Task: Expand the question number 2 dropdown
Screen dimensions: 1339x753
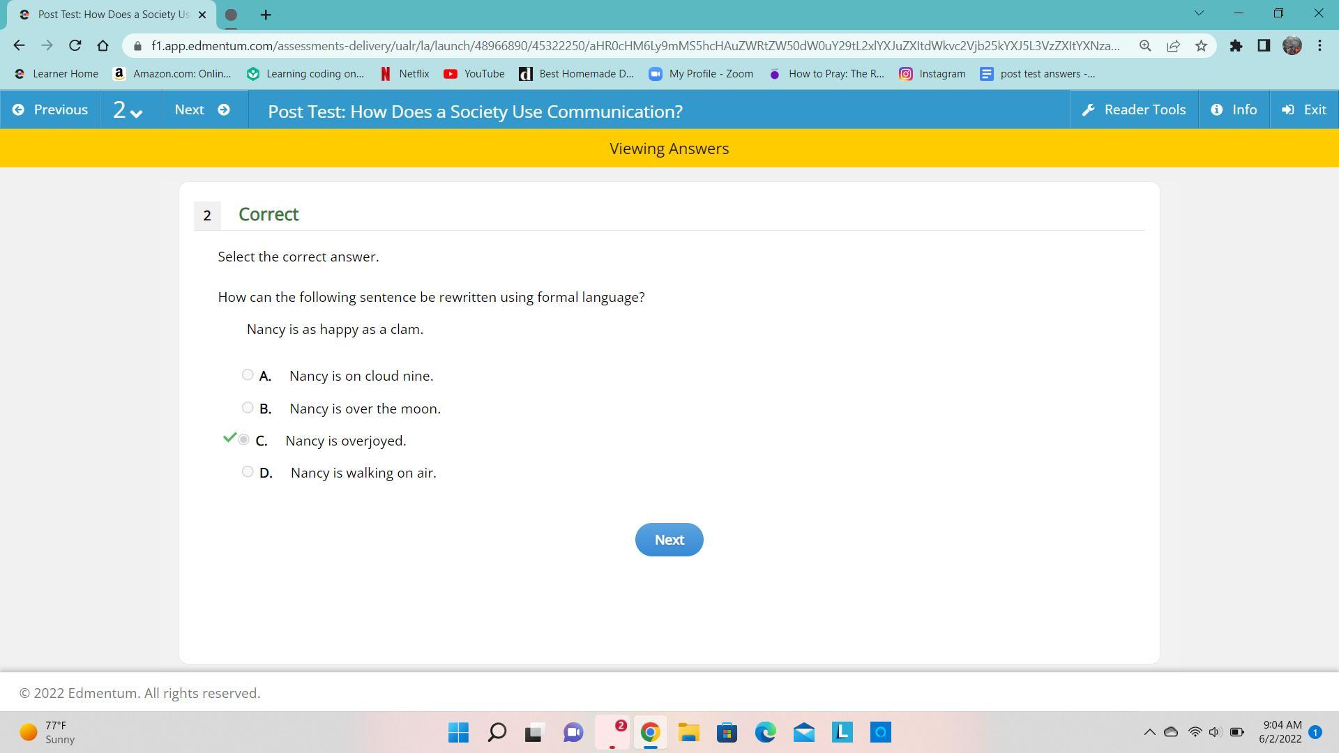Action: click(x=128, y=110)
